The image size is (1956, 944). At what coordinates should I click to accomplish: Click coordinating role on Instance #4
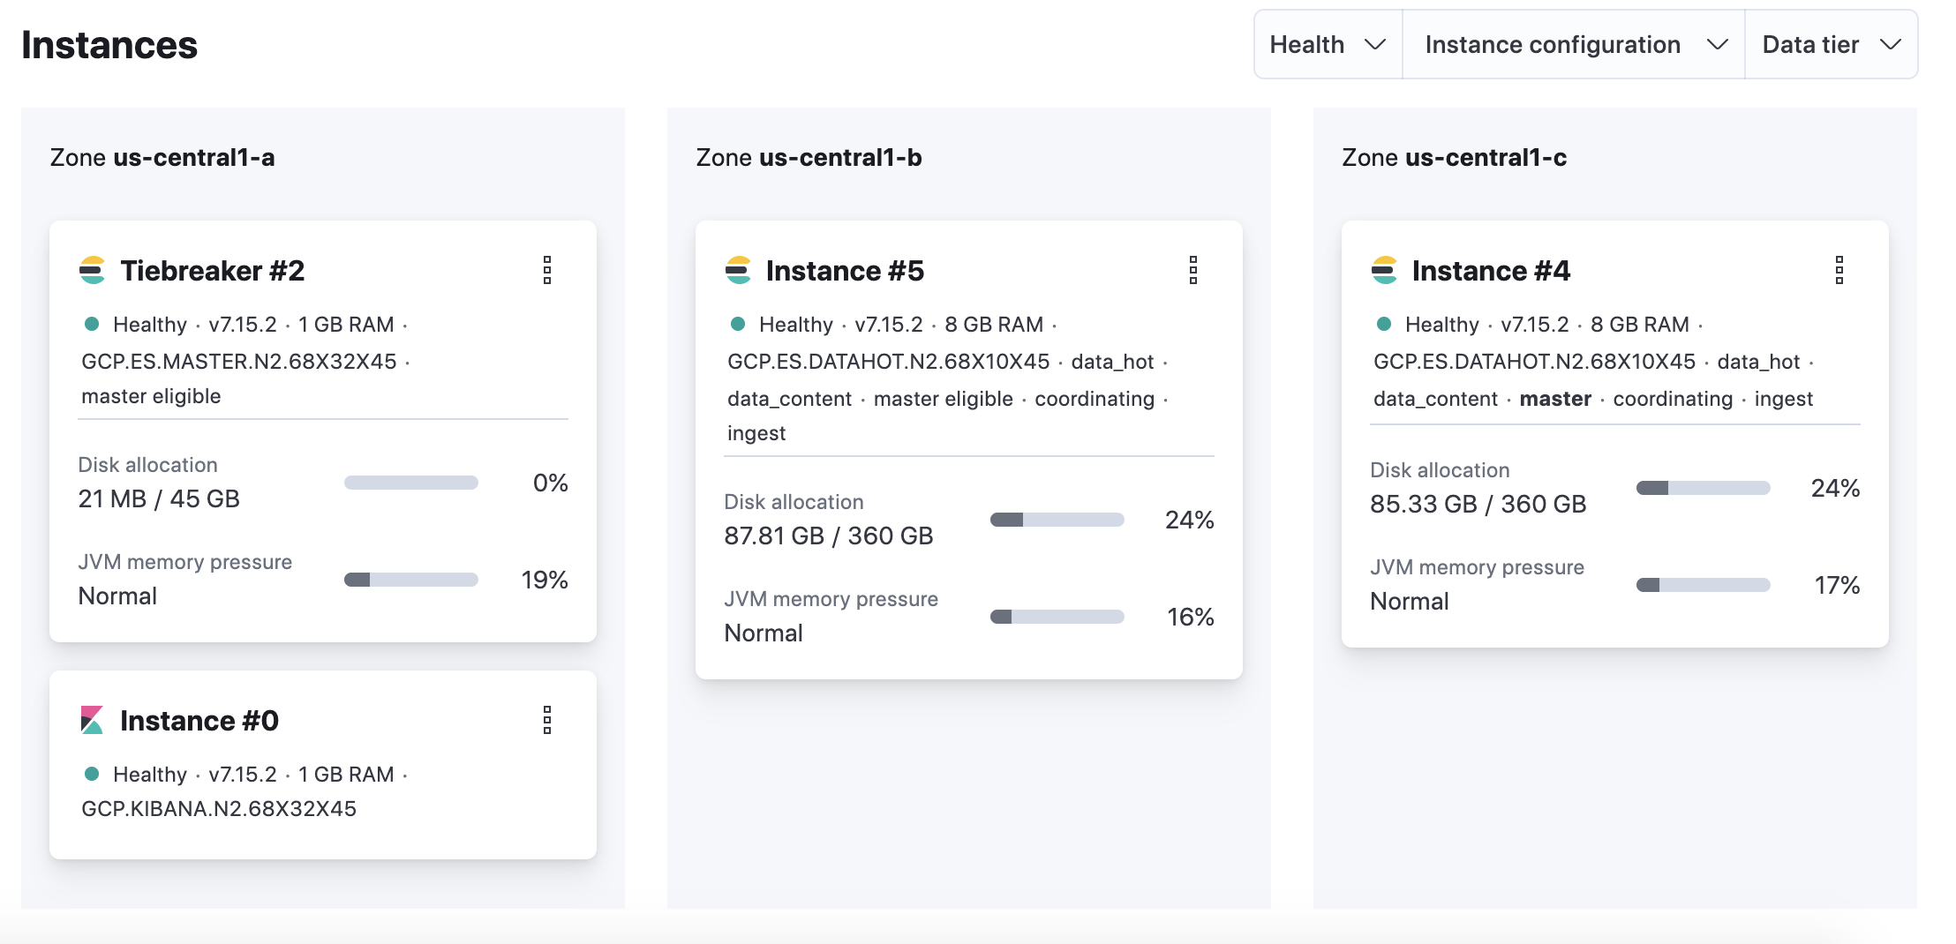[1674, 399]
